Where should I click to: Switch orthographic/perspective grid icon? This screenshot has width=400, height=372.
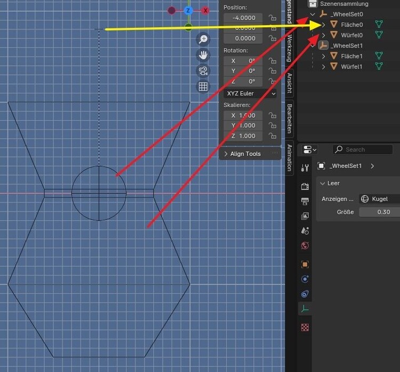coord(203,86)
